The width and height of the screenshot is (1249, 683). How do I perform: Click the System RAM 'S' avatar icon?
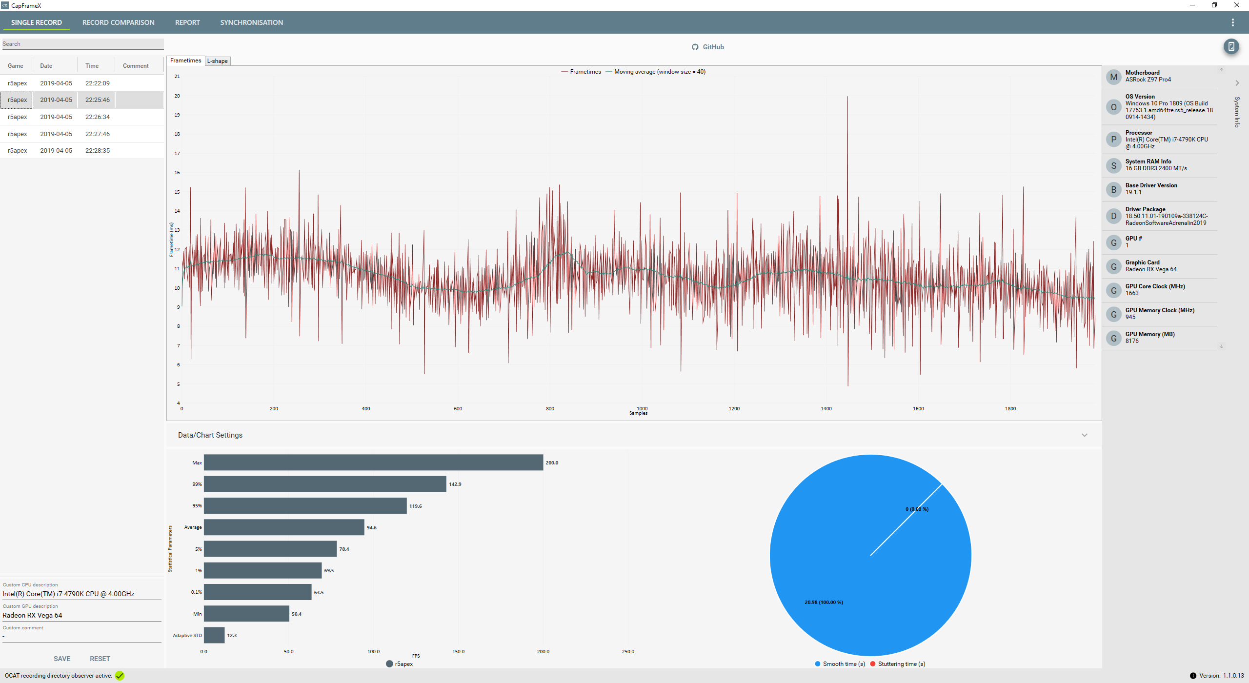1113,166
